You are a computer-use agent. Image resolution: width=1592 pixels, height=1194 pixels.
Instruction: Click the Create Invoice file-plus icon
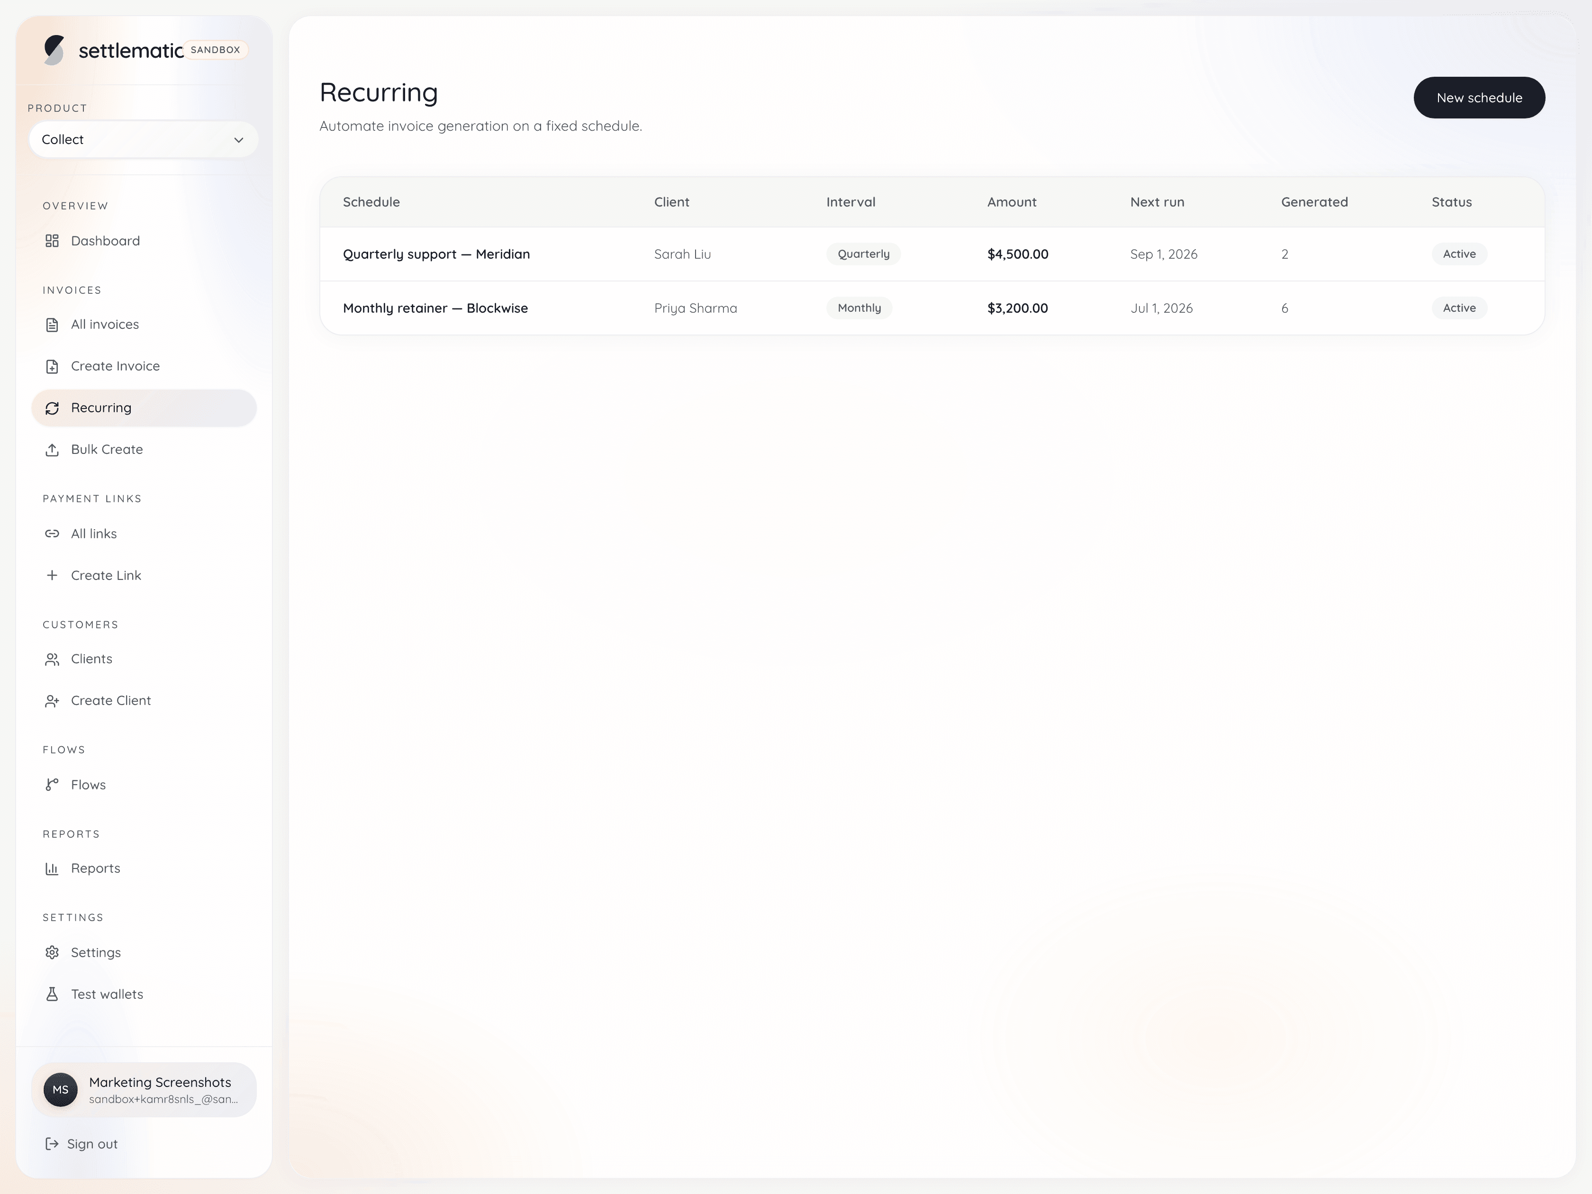[x=52, y=366]
